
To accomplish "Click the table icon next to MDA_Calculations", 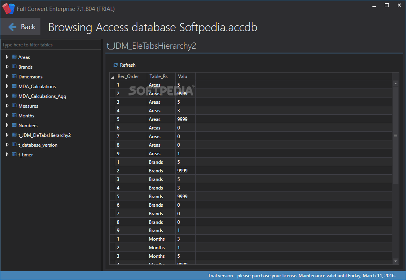I will coord(14,86).
